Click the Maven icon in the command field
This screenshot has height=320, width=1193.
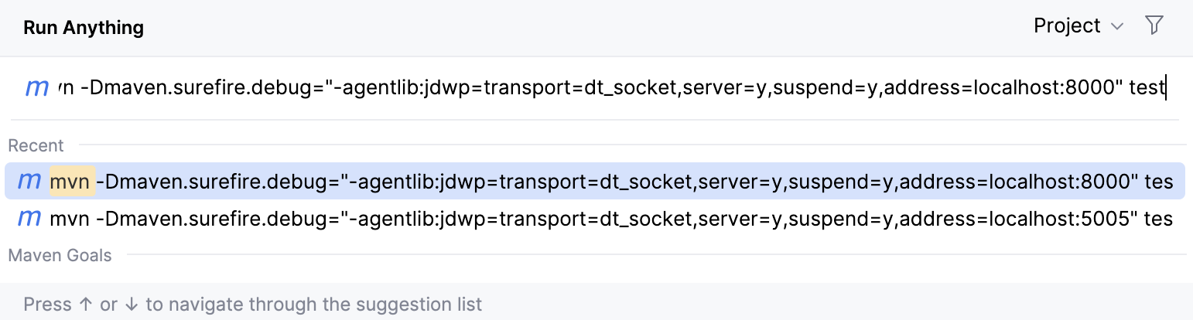(x=37, y=87)
